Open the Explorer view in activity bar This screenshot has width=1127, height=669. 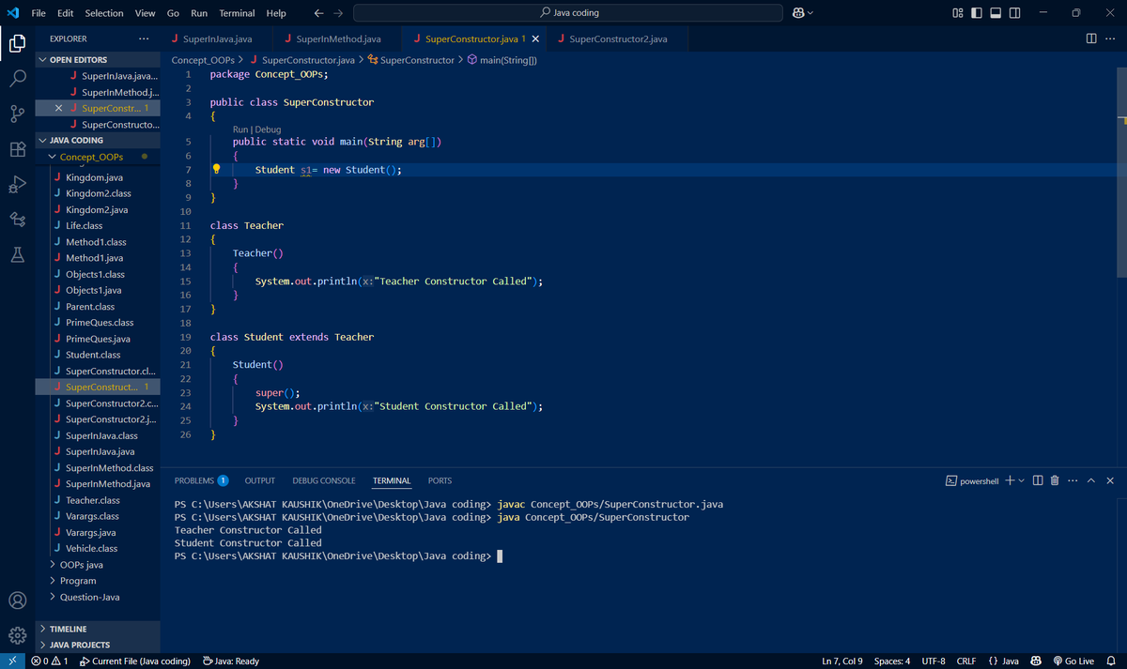point(17,42)
